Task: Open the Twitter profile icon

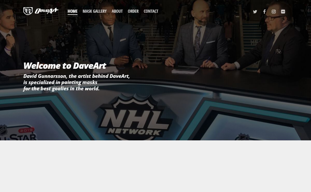Action: pyautogui.click(x=255, y=12)
